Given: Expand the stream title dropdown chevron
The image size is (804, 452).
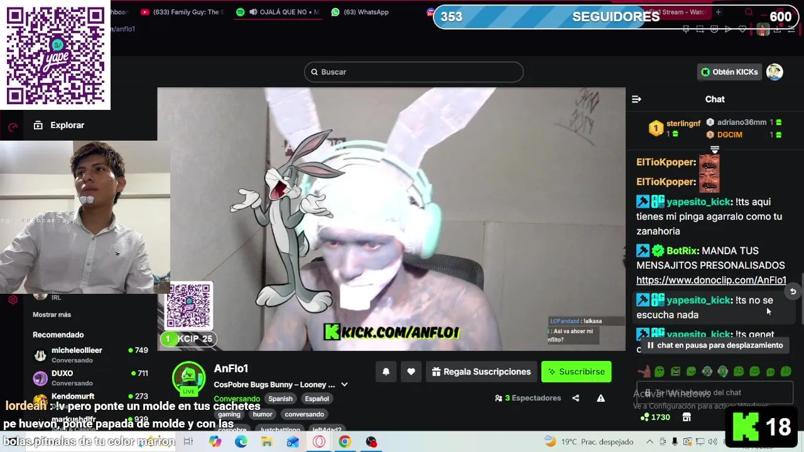Looking at the screenshot, I should (x=344, y=385).
